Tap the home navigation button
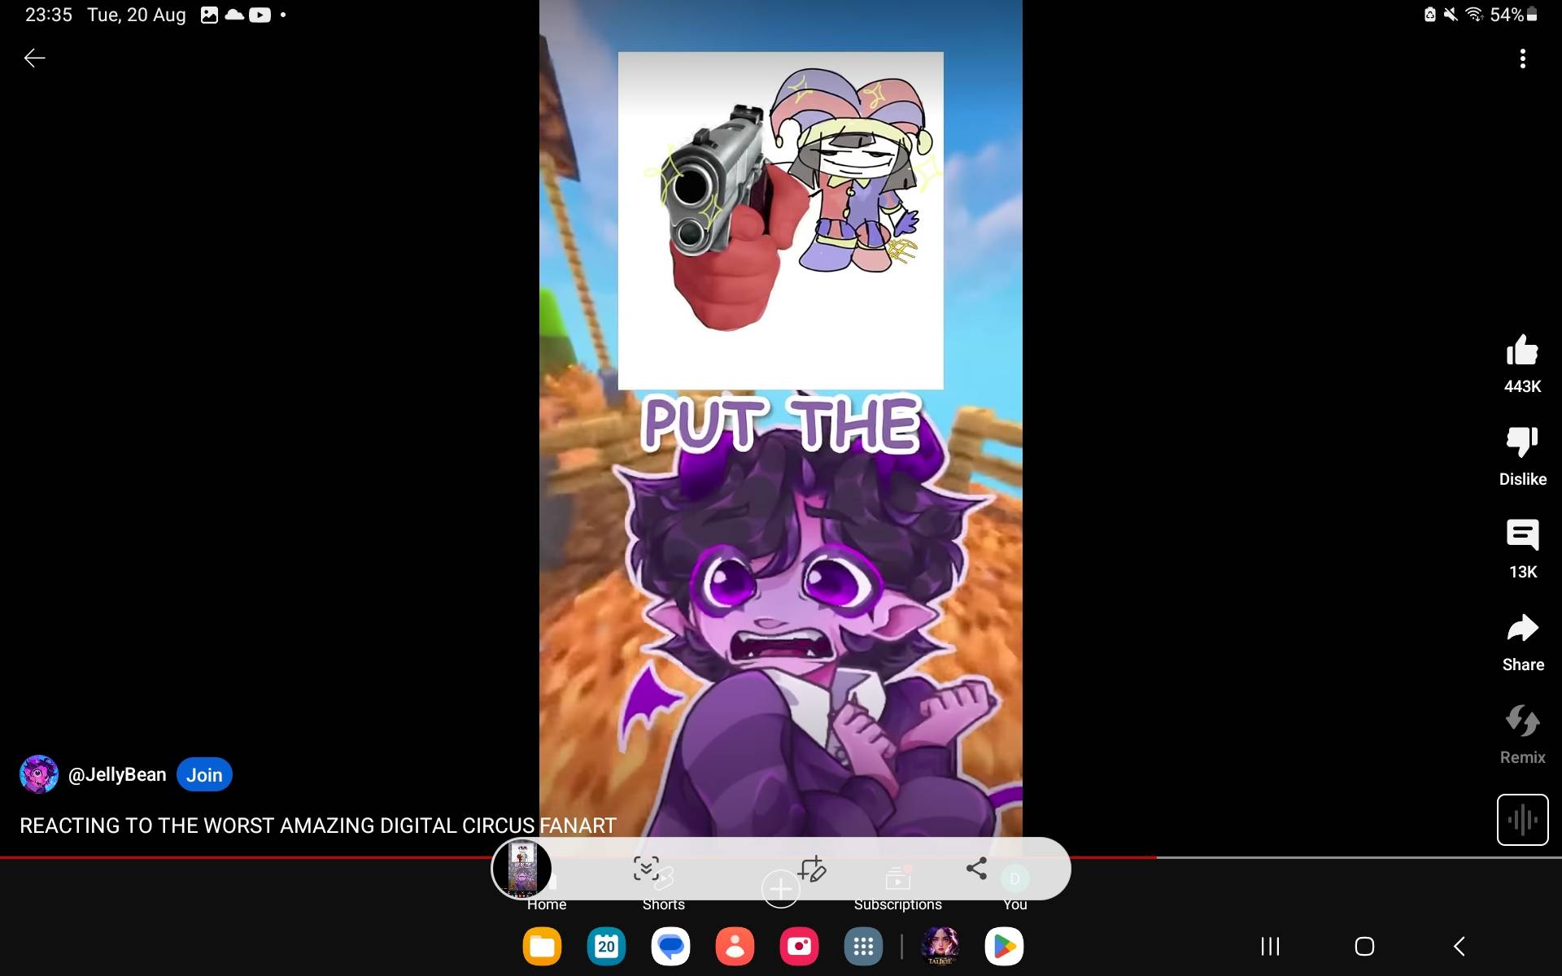This screenshot has width=1562, height=976. tap(1364, 946)
